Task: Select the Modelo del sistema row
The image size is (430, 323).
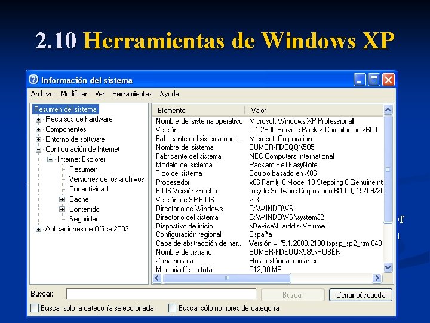Action: coord(268,165)
